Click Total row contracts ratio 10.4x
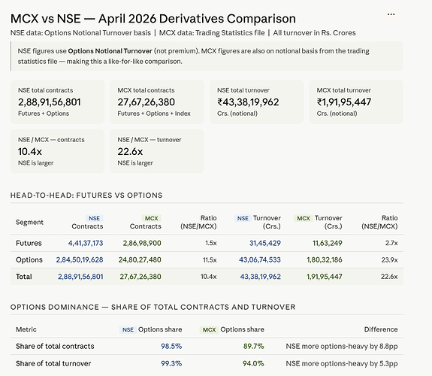The image size is (432, 376). point(209,277)
